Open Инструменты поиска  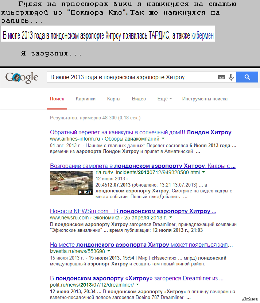click(205, 99)
